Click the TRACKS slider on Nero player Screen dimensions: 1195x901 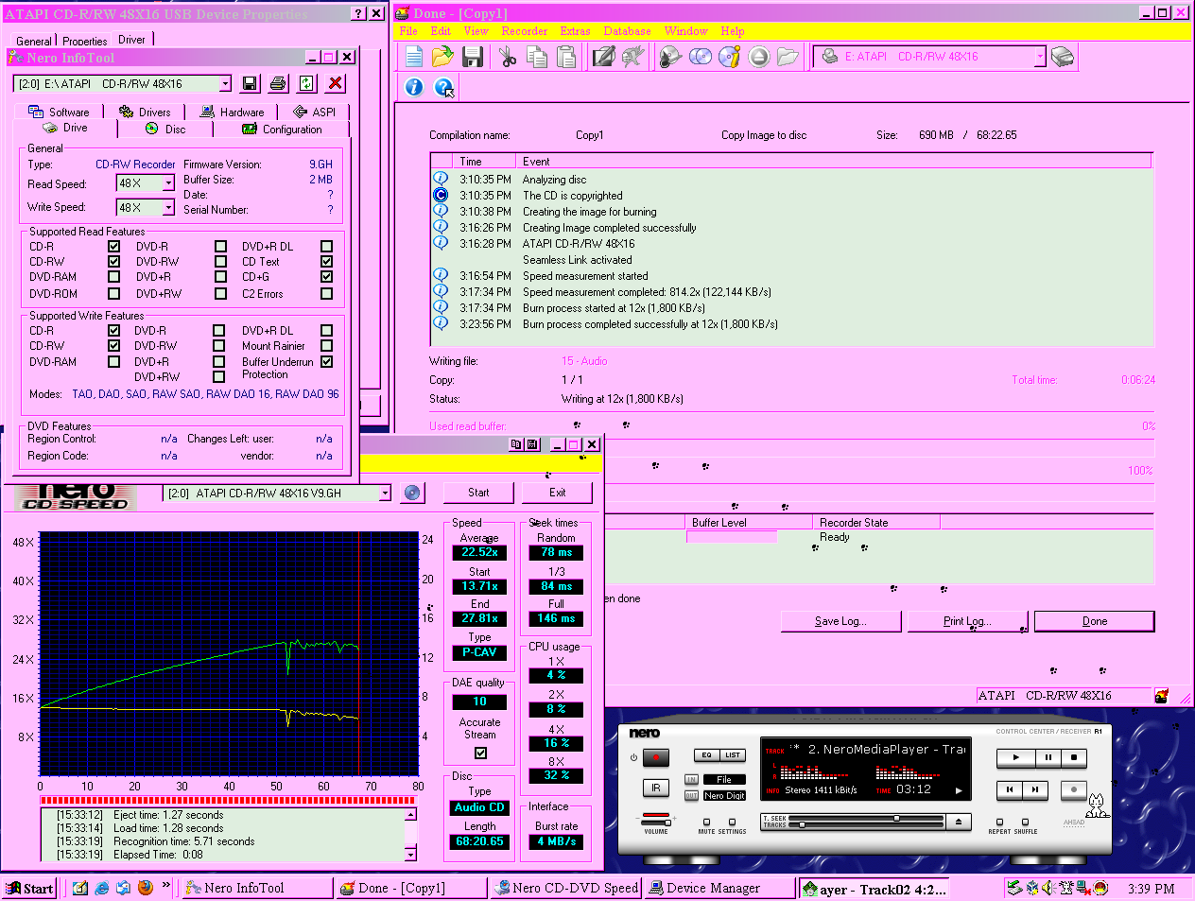[x=865, y=824]
